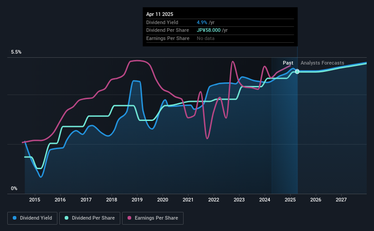Image resolution: width=374 pixels, height=231 pixels.
Task: Click the blue Dividend Yield legend dot
Action: (x=15, y=218)
